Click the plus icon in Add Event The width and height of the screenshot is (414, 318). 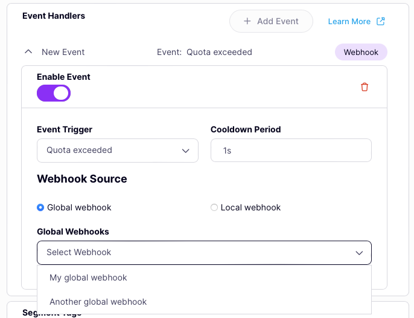[247, 21]
